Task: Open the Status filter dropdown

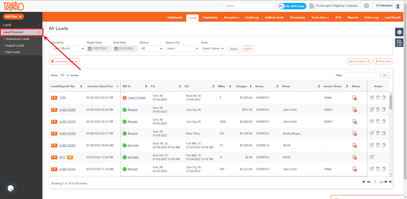Action: (x=152, y=49)
